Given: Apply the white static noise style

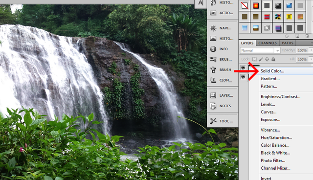Looking at the screenshot, I should (x=267, y=28).
